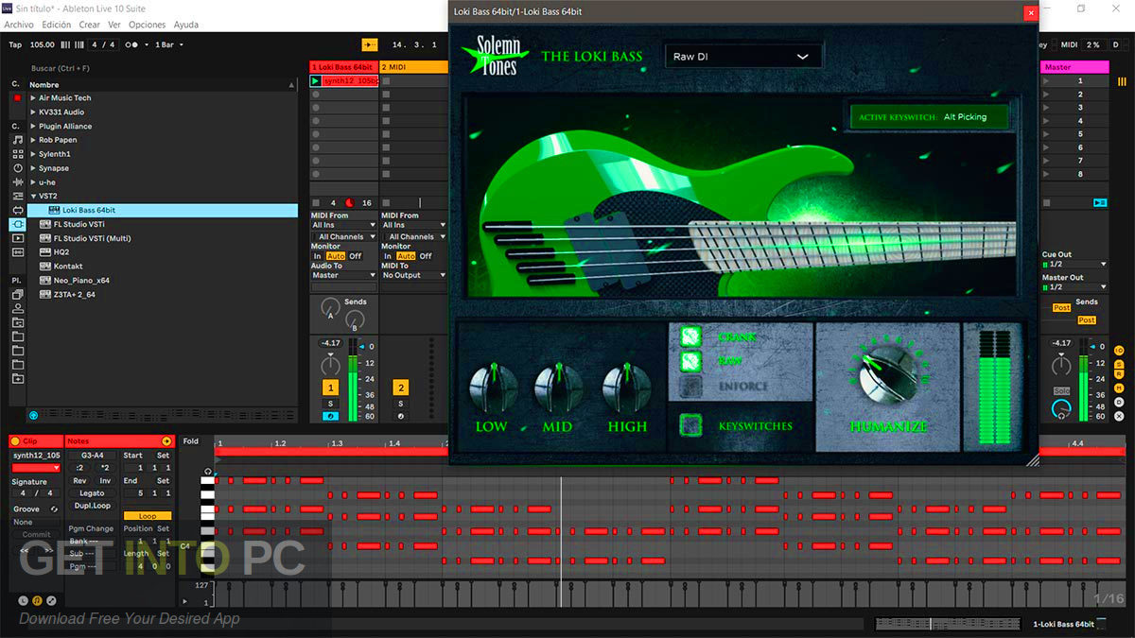The width and height of the screenshot is (1135, 638).
Task: Open the Samples category icon
Action: click(x=17, y=252)
